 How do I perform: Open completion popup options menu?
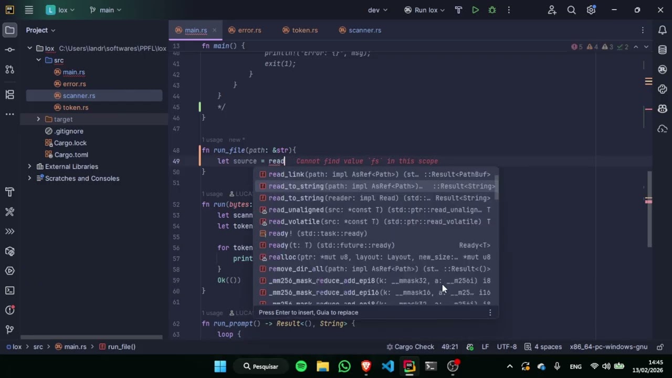[490, 312]
